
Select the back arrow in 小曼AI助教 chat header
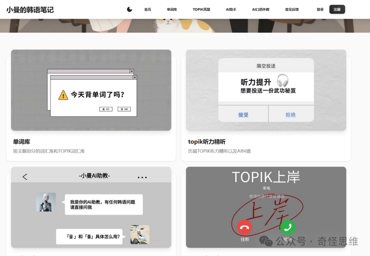coord(24,177)
